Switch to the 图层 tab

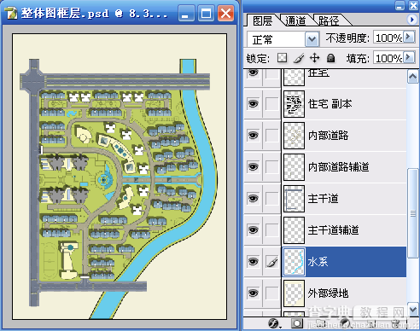[262, 20]
